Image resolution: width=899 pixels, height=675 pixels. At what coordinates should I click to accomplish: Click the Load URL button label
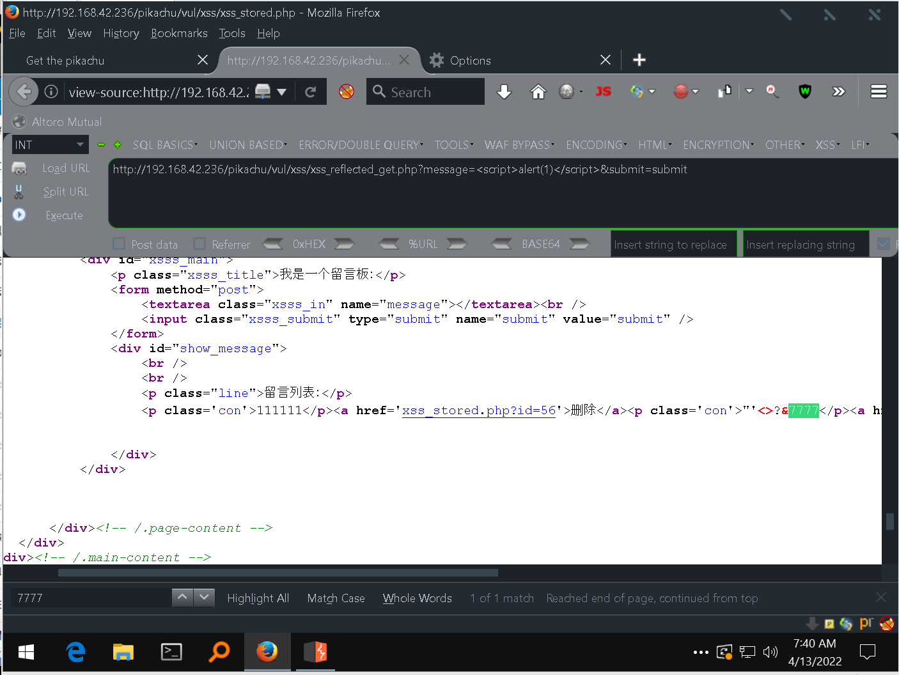[x=66, y=168]
